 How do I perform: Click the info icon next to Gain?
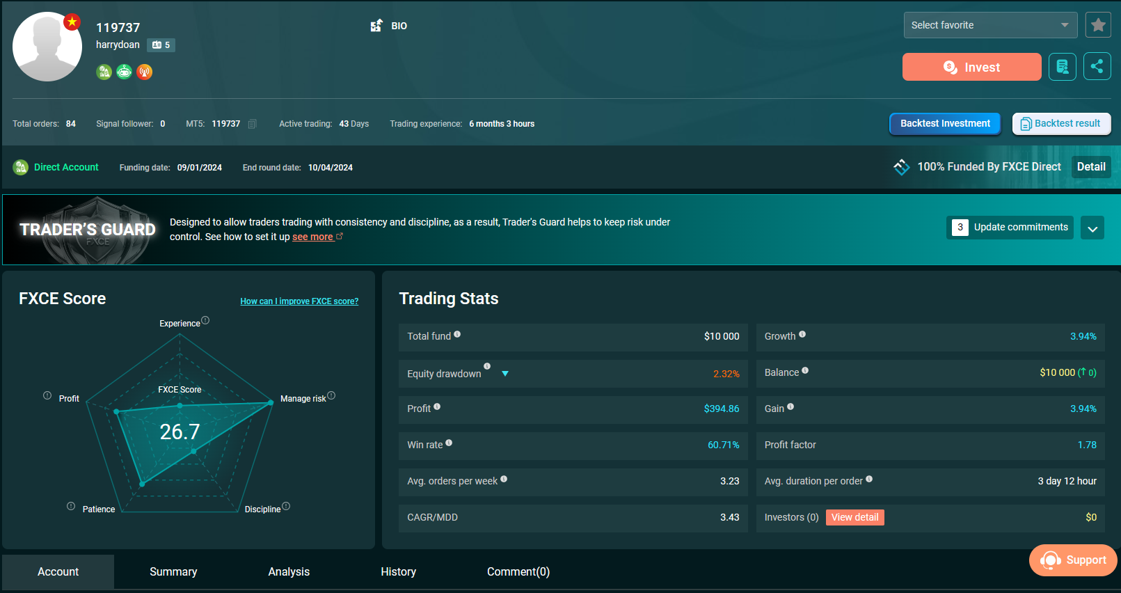(790, 406)
